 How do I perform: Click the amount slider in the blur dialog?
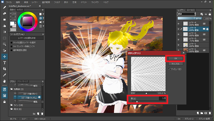click(149, 101)
